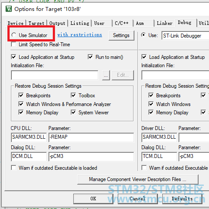Switch to the User tab
Viewport: 209px width, 209px height.
[102, 23]
